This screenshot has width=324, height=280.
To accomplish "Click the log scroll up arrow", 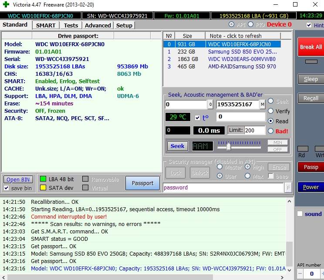I will [x=289, y=201].
